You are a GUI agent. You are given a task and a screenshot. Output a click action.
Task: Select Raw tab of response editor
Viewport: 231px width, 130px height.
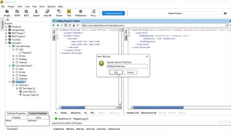coord(126,38)
